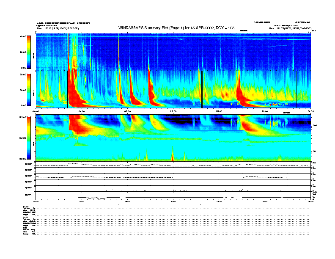Click the TNR vertical axis label
Screen dimensions: 335x259
pos(33,145)
